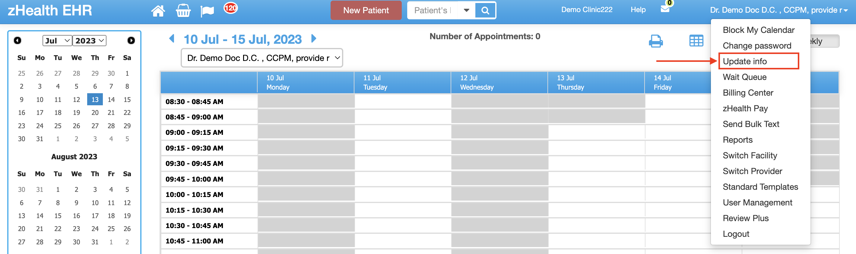Click the home icon
Viewport: 856px width, 254px height.
(158, 10)
